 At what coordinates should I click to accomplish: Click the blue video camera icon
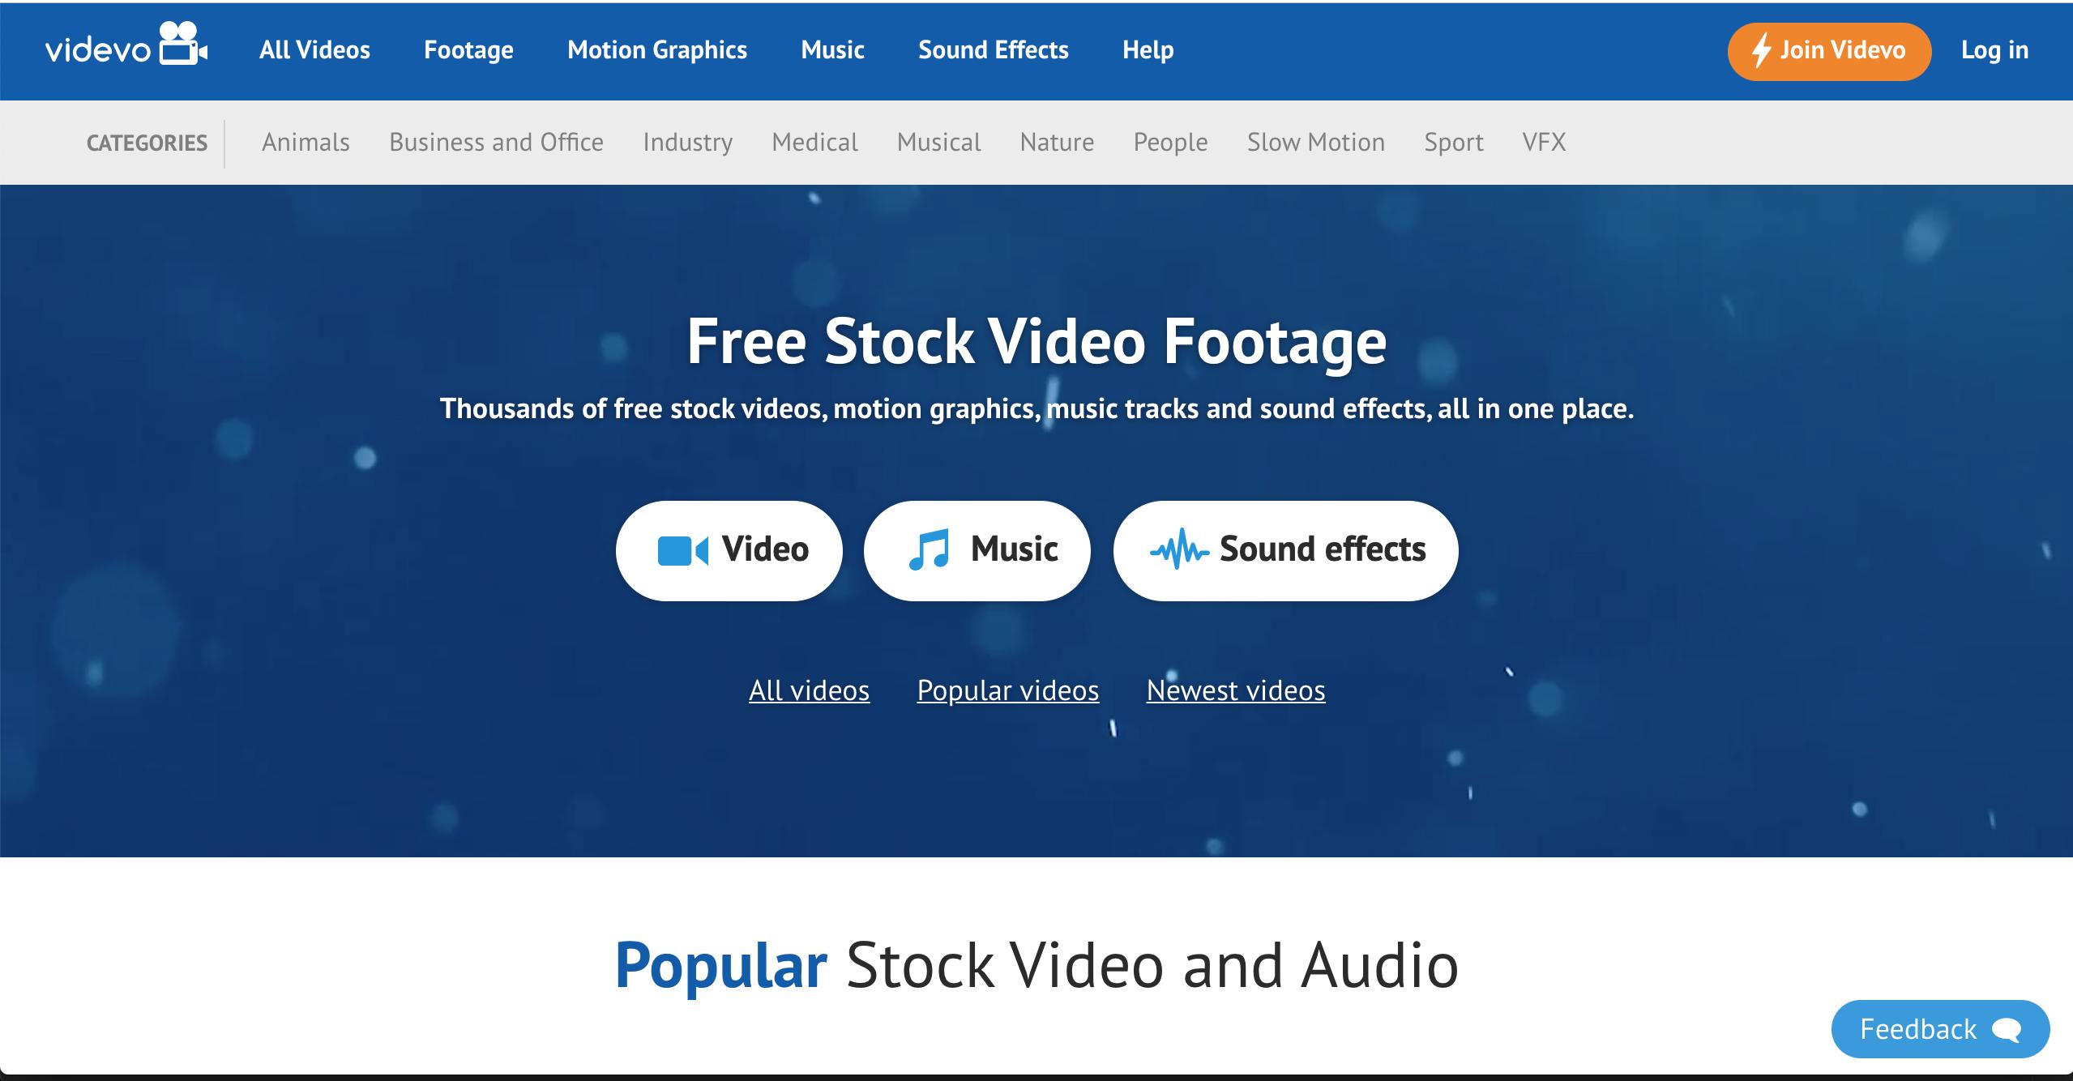point(682,551)
